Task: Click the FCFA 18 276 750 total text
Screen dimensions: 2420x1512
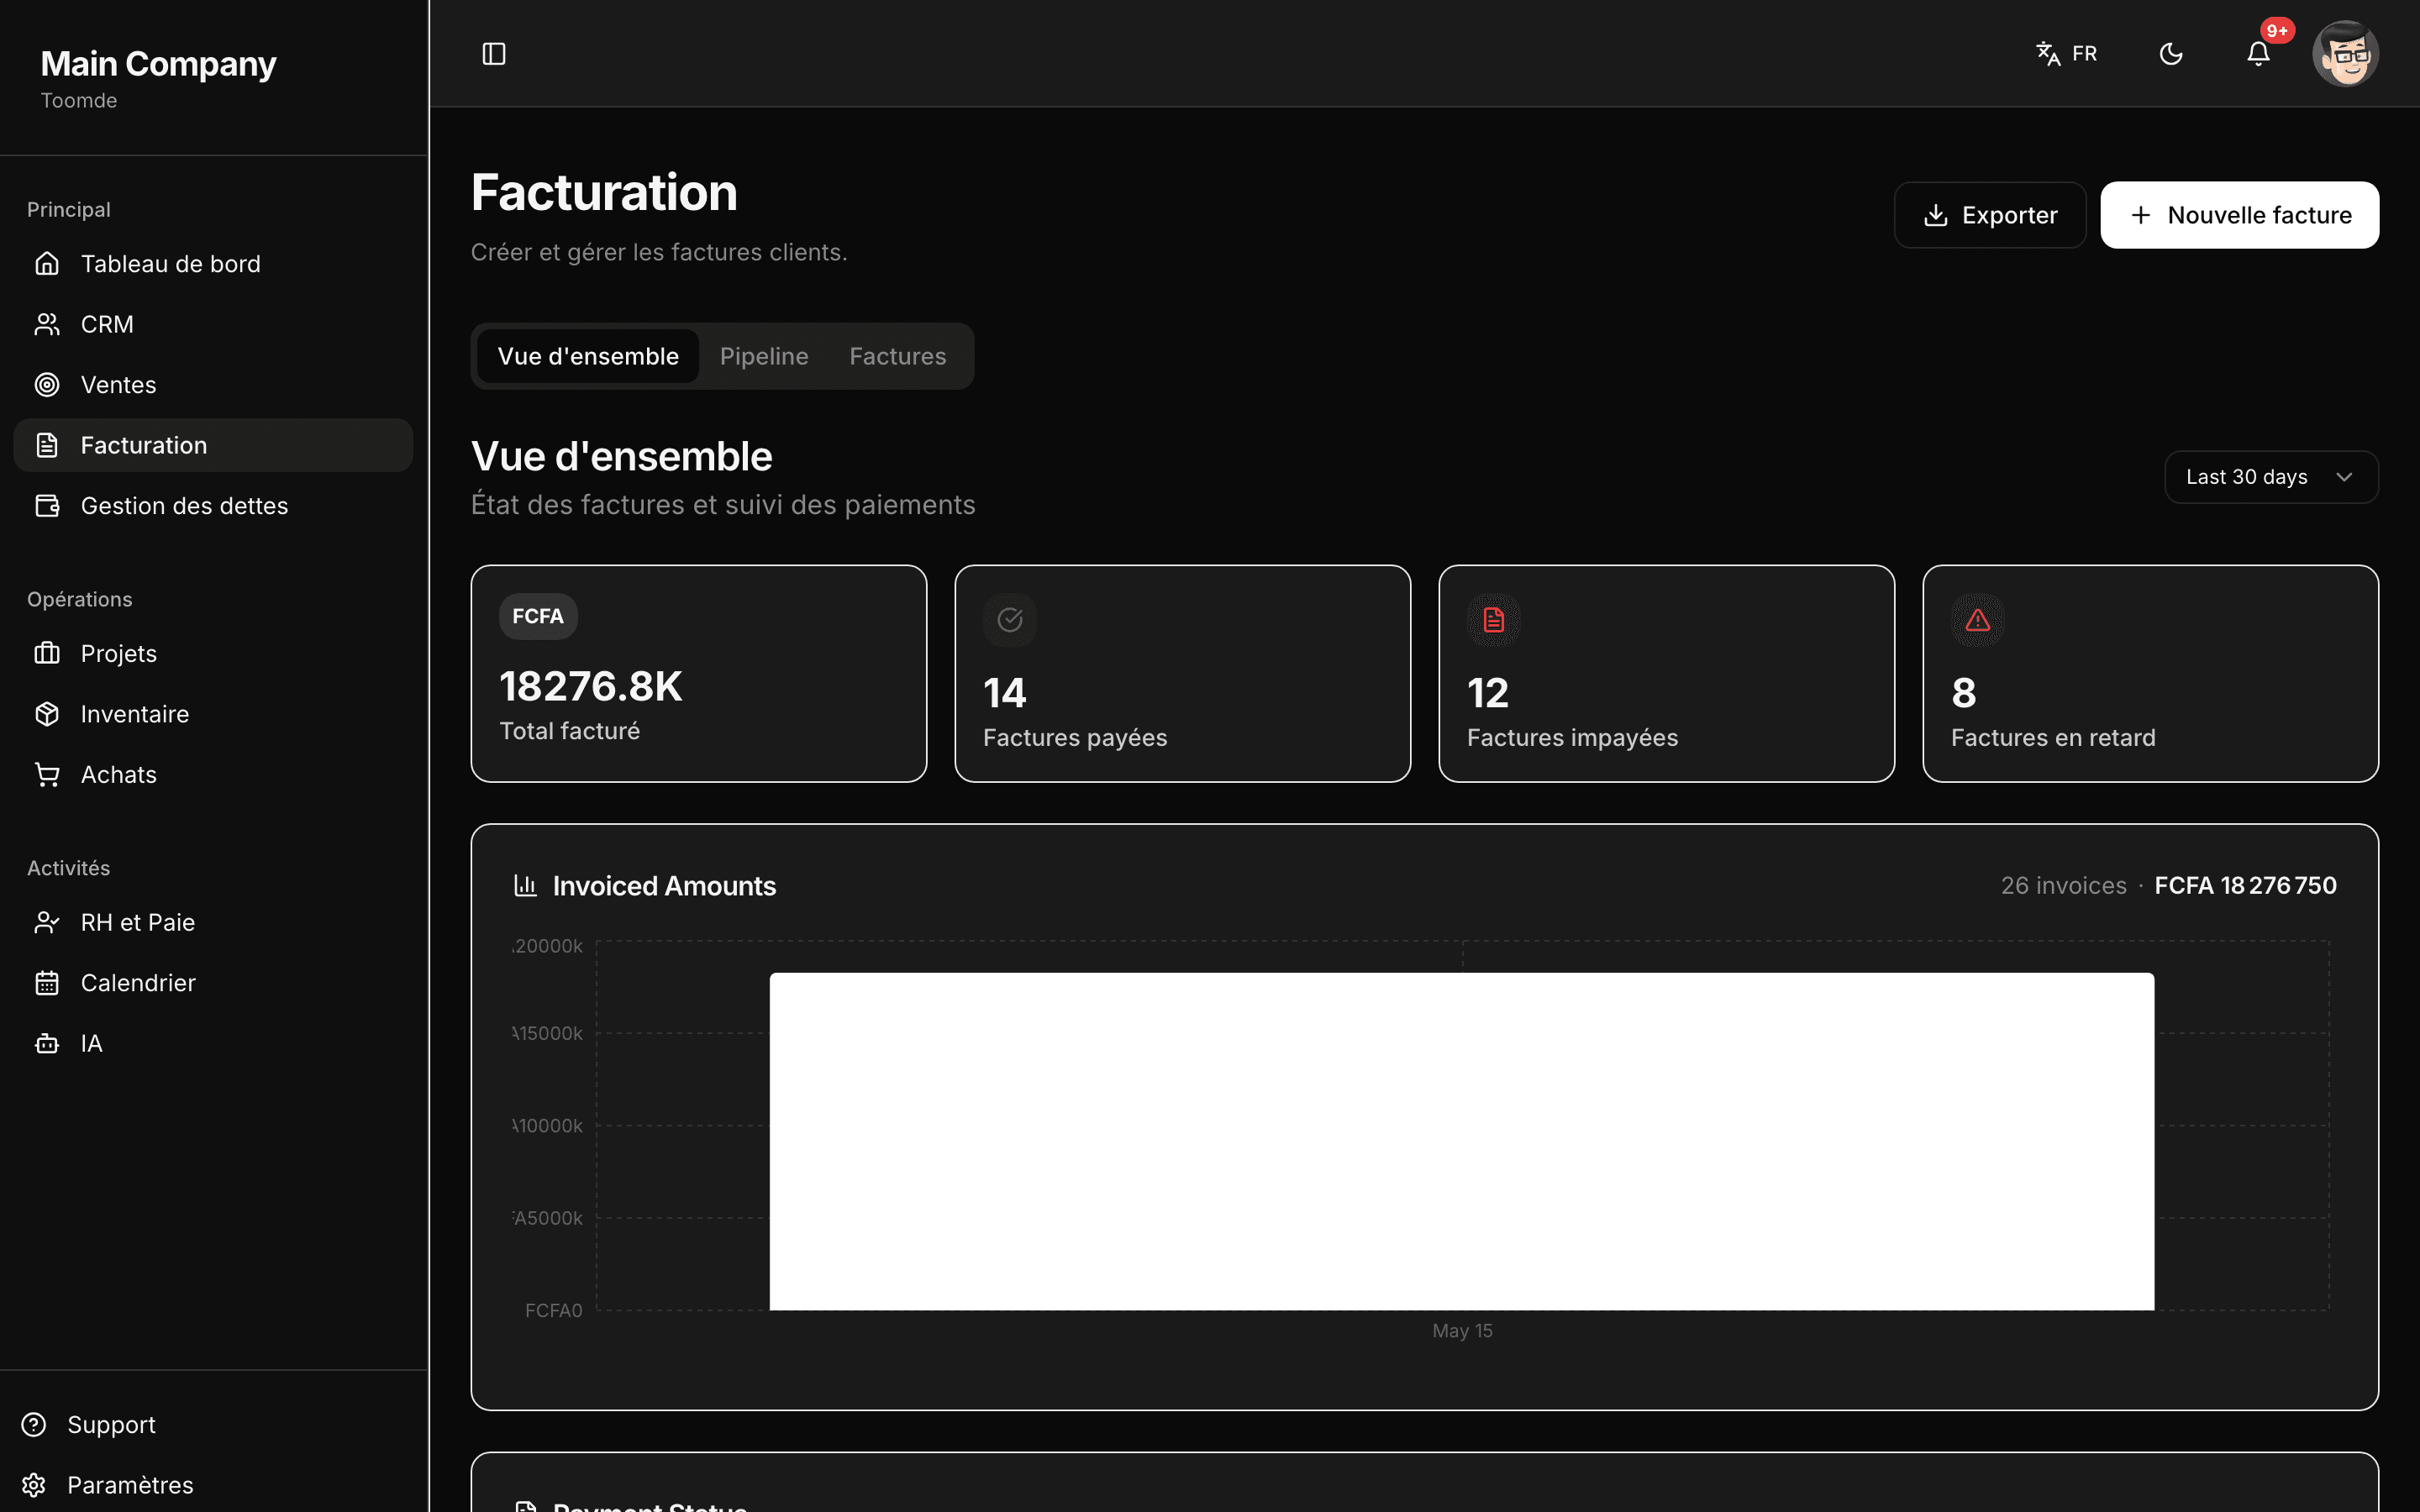Action: click(2246, 886)
